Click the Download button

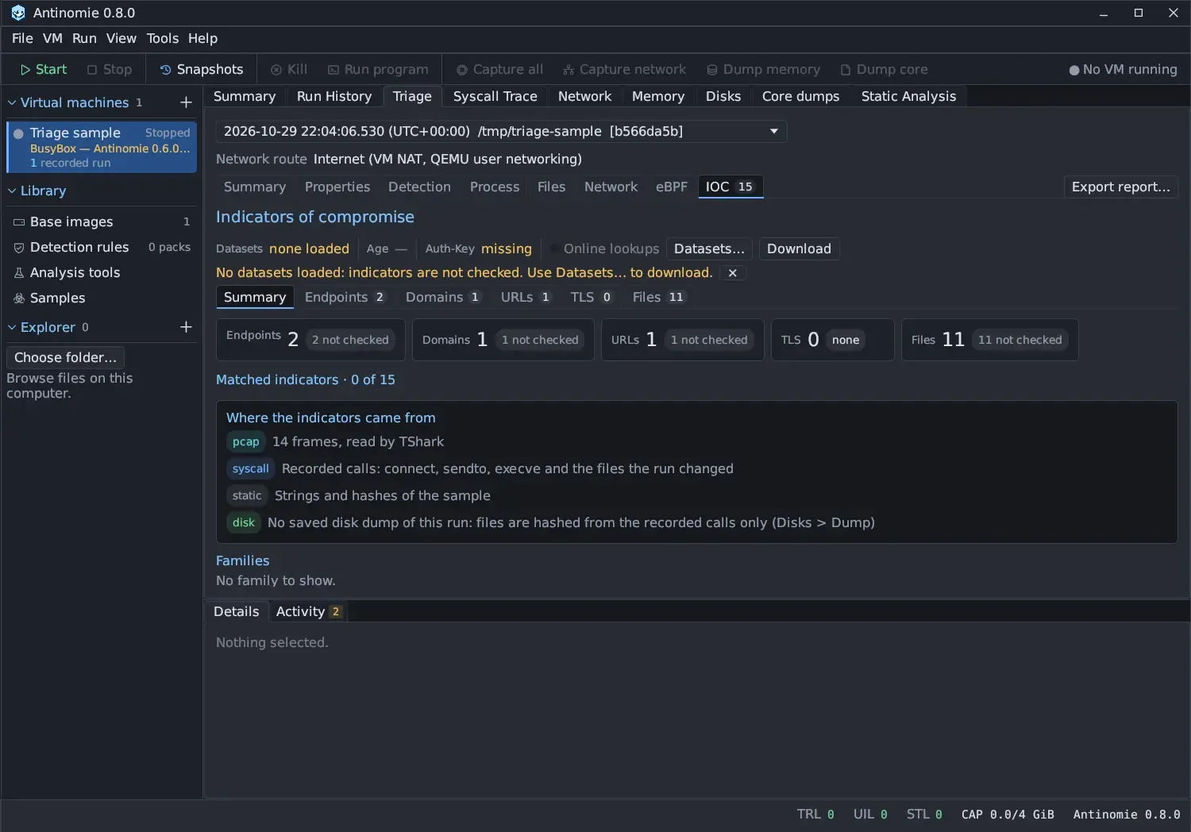[799, 248]
